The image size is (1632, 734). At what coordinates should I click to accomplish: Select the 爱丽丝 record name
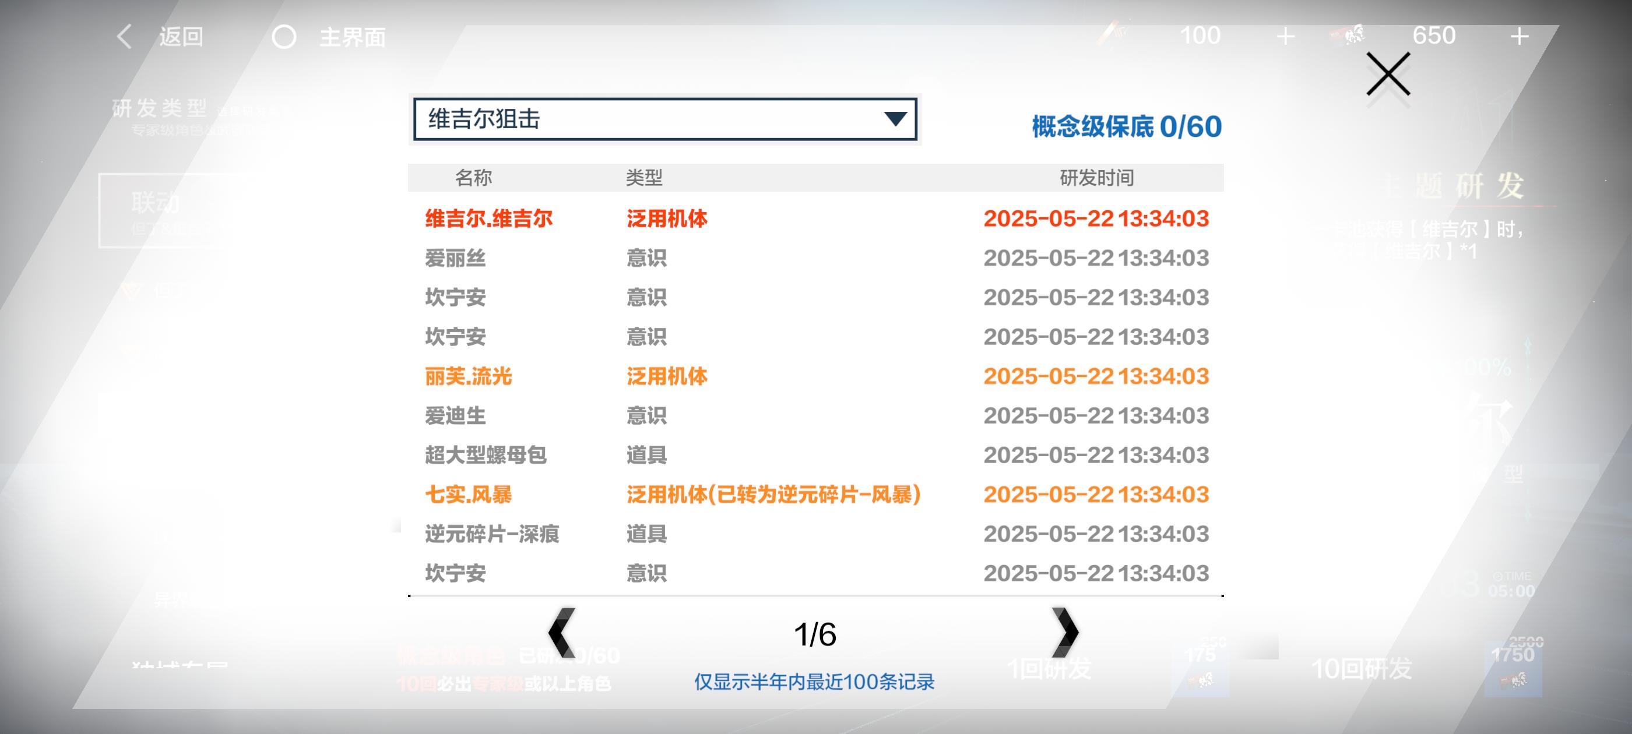pyautogui.click(x=455, y=259)
